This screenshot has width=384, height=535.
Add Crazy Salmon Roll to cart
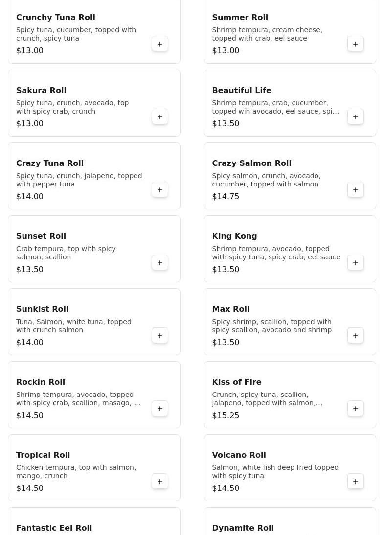click(356, 190)
